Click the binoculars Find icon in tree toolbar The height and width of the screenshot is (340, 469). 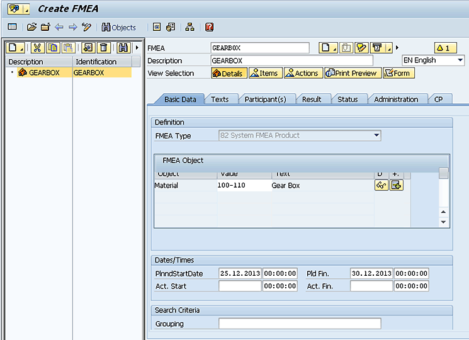(x=123, y=48)
